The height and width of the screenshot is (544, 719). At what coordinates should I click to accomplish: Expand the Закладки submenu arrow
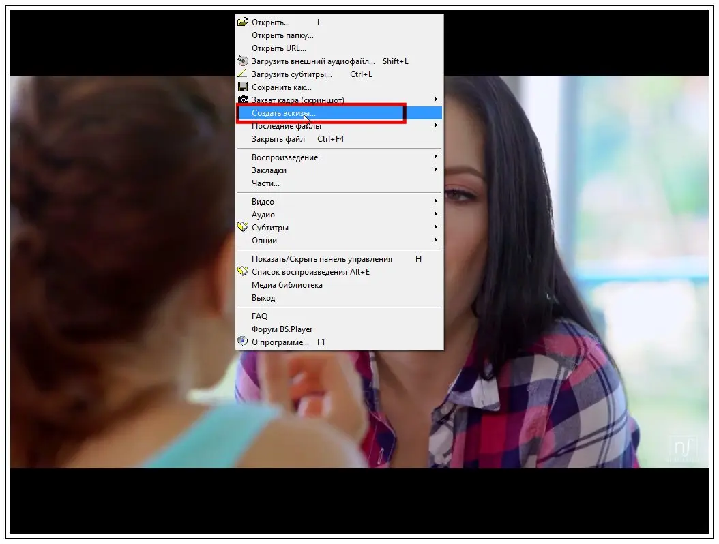point(436,170)
